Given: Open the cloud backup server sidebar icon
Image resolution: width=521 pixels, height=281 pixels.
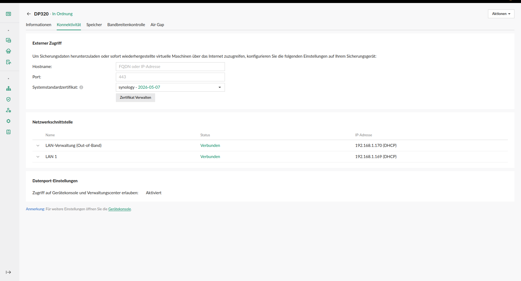Looking at the screenshot, I should [8, 51].
